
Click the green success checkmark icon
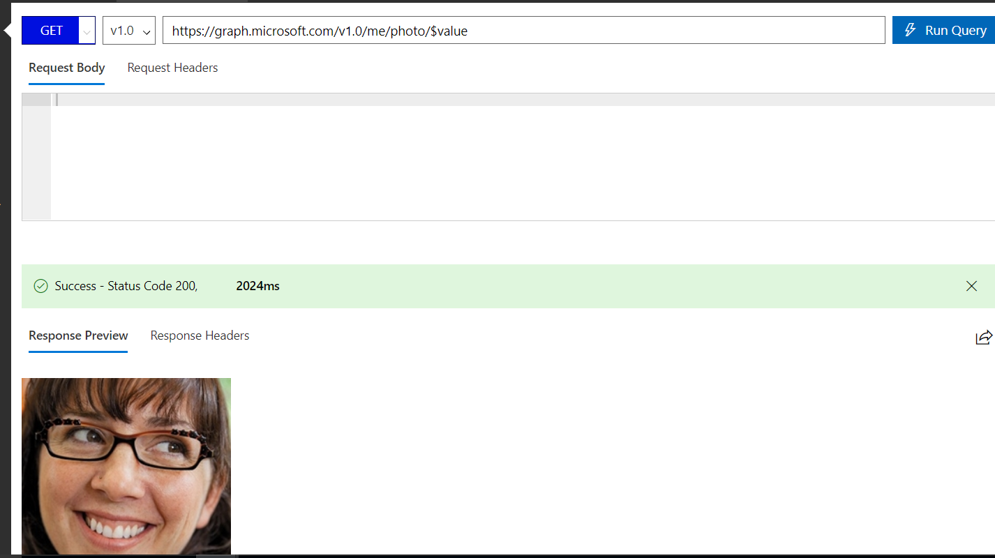pyautogui.click(x=40, y=286)
